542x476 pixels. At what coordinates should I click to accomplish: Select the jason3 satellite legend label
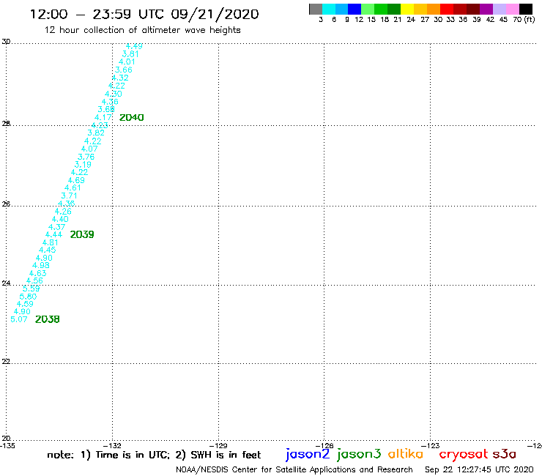[359, 454]
